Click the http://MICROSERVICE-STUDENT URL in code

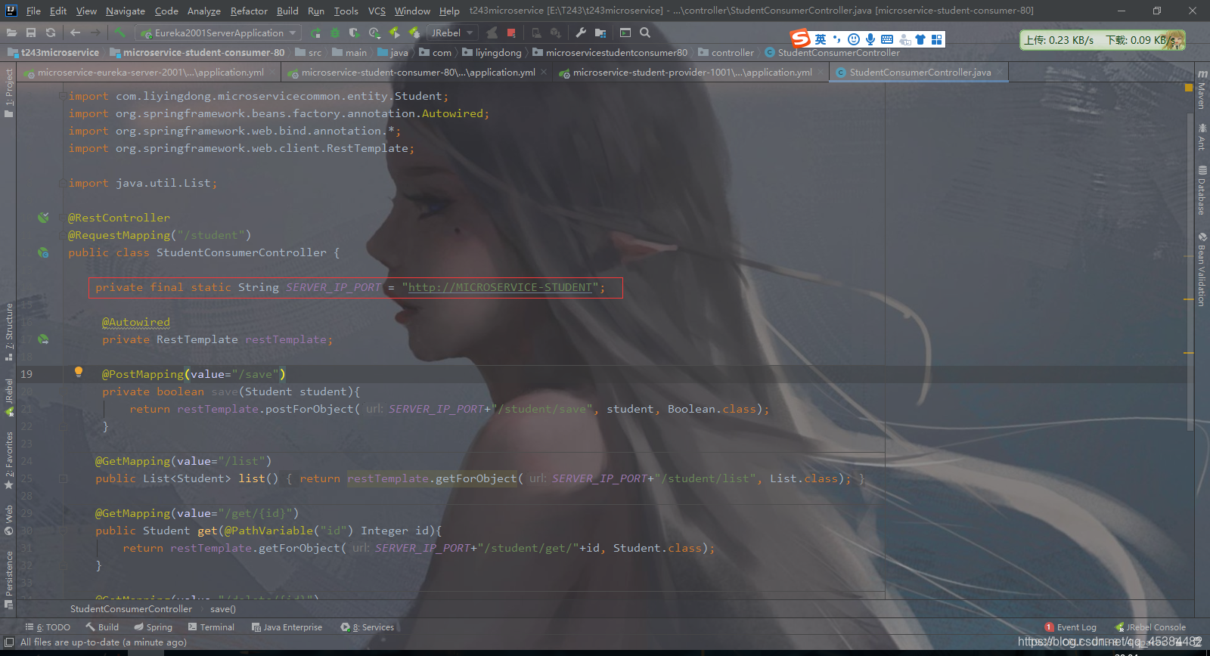[500, 287]
